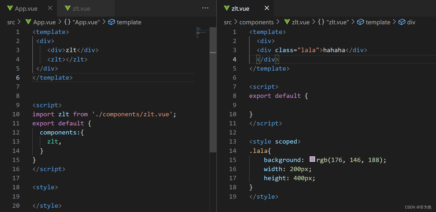The width and height of the screenshot is (436, 212).
Task: Click the "App.vue" braces breadcrumb
Action: click(x=82, y=22)
